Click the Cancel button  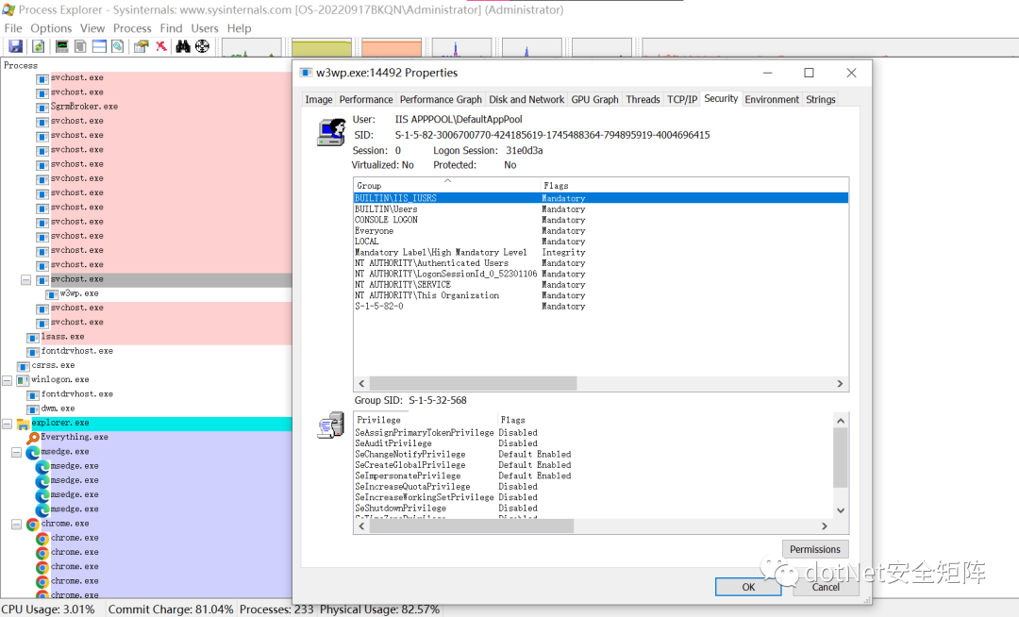coord(826,587)
